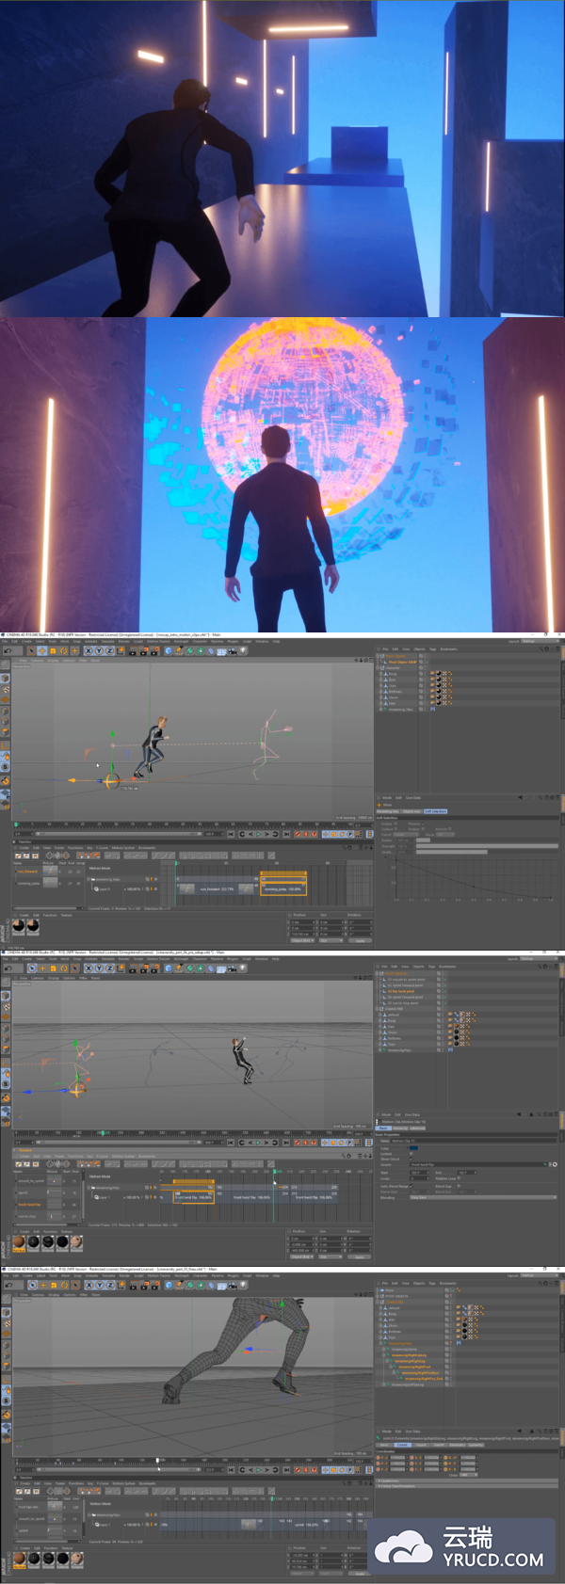Select Live Selection tool in running-character window
This screenshot has width=565, height=1584.
[x=31, y=650]
